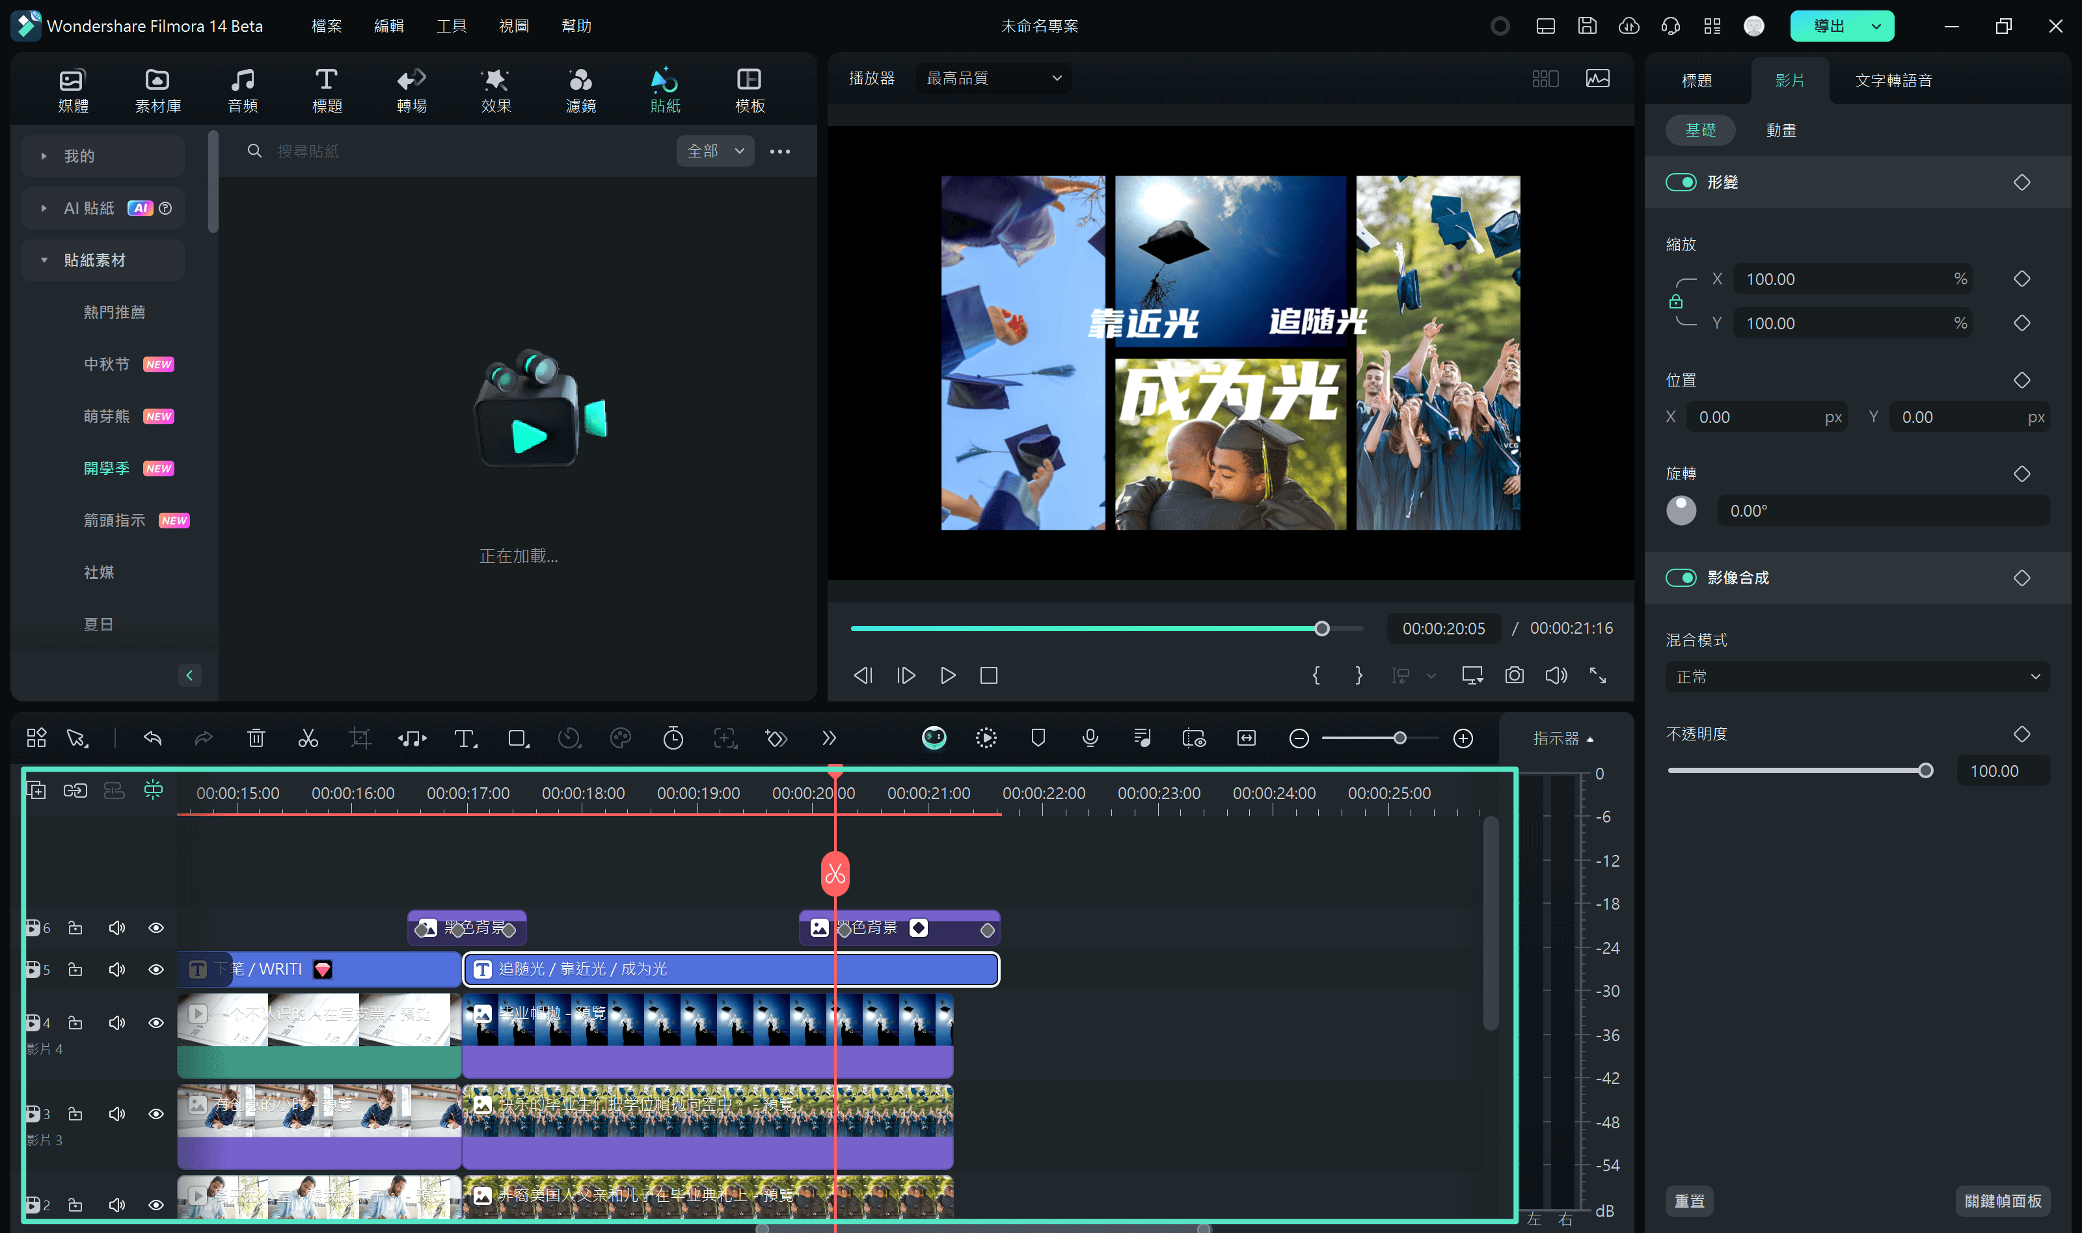Click the trash delete icon in timeline toolbar
Screen dimensions: 2082x1233
click(x=256, y=738)
